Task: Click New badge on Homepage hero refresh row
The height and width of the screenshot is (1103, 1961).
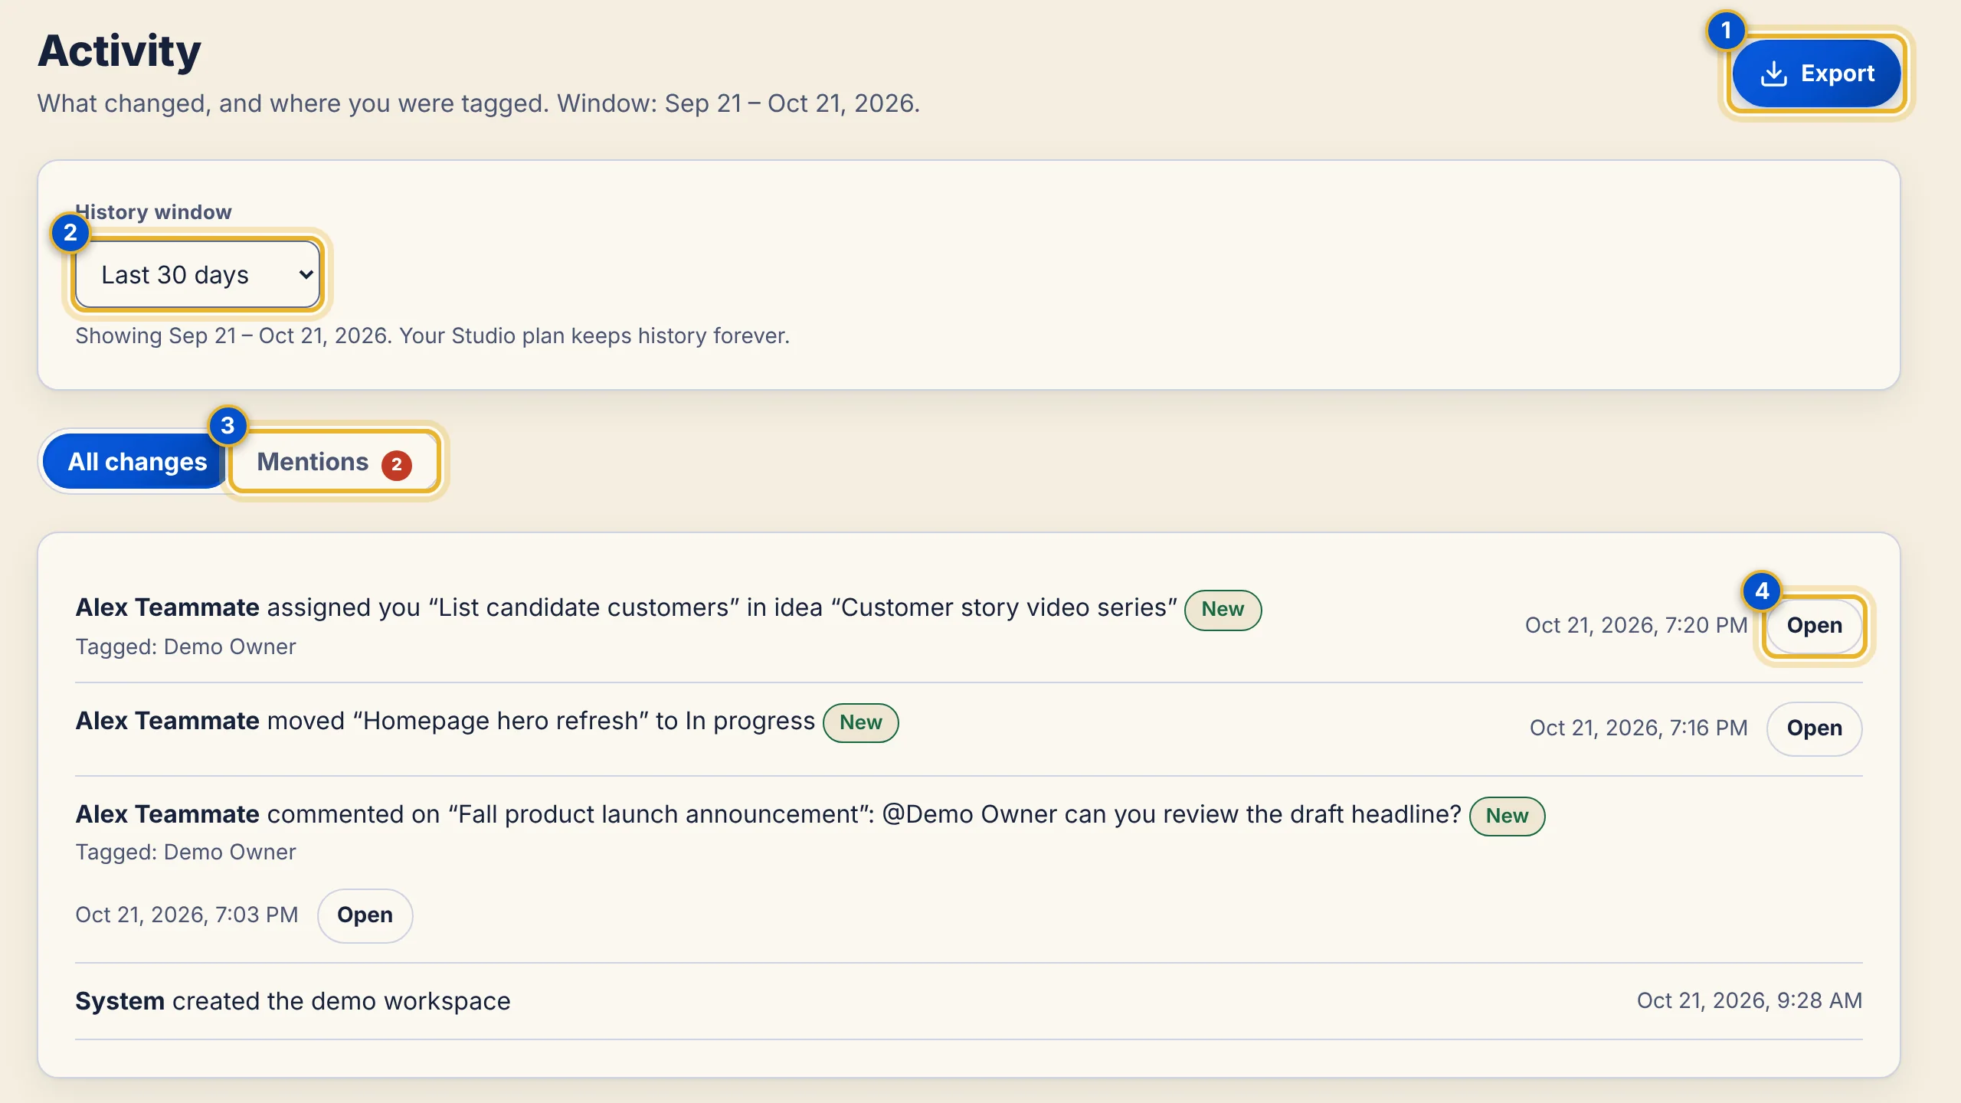Action: (x=860, y=722)
